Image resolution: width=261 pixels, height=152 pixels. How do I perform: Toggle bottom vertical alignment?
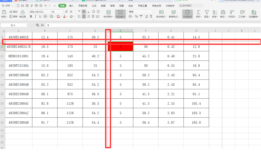click(88, 12)
